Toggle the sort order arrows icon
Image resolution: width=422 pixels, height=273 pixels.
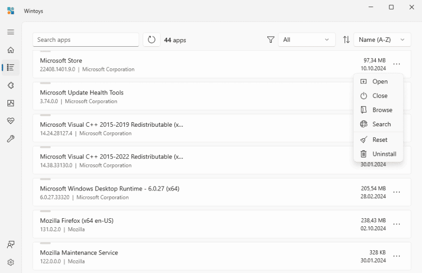click(346, 40)
